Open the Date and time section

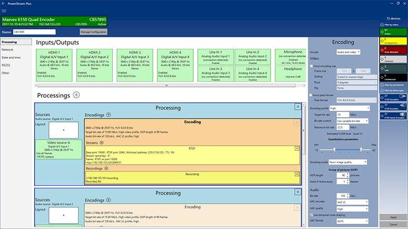pyautogui.click(x=11, y=57)
